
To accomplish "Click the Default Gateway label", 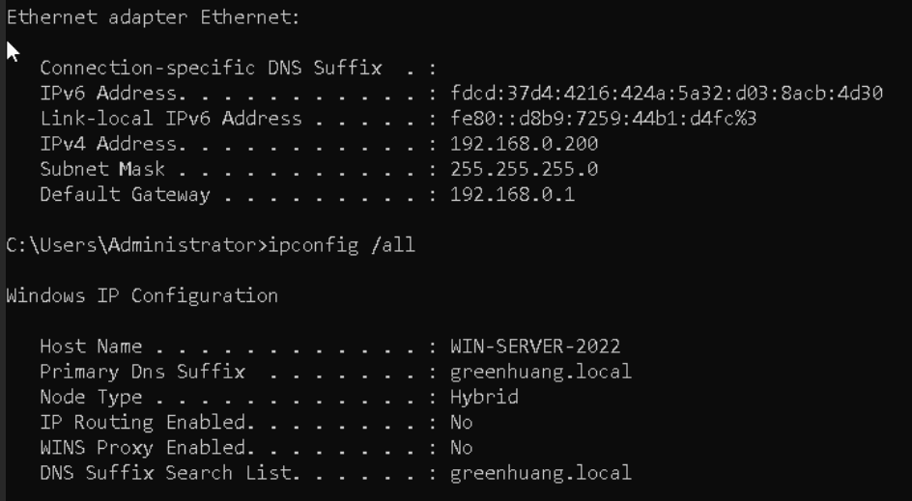I will point(125,195).
